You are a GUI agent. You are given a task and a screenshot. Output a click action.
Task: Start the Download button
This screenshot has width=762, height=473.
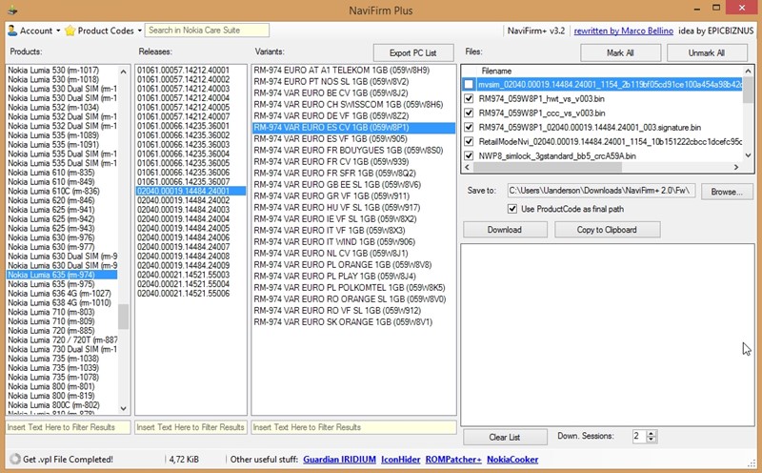(505, 230)
